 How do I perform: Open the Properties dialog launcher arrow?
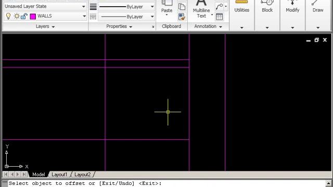(x=153, y=26)
